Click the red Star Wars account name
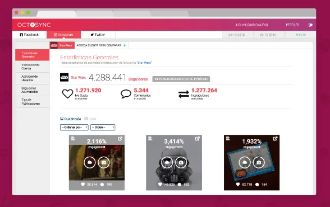Viewport: 330px width, 207px height. pos(79,78)
